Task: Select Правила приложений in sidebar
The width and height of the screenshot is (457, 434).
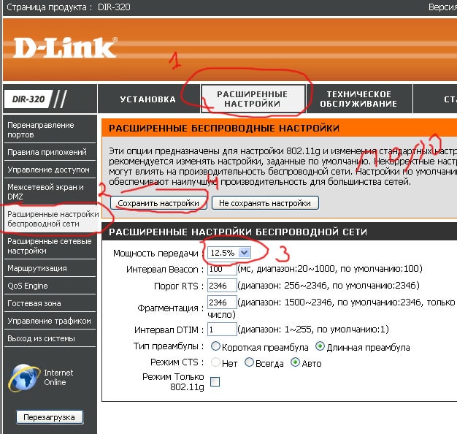Action: [x=50, y=152]
